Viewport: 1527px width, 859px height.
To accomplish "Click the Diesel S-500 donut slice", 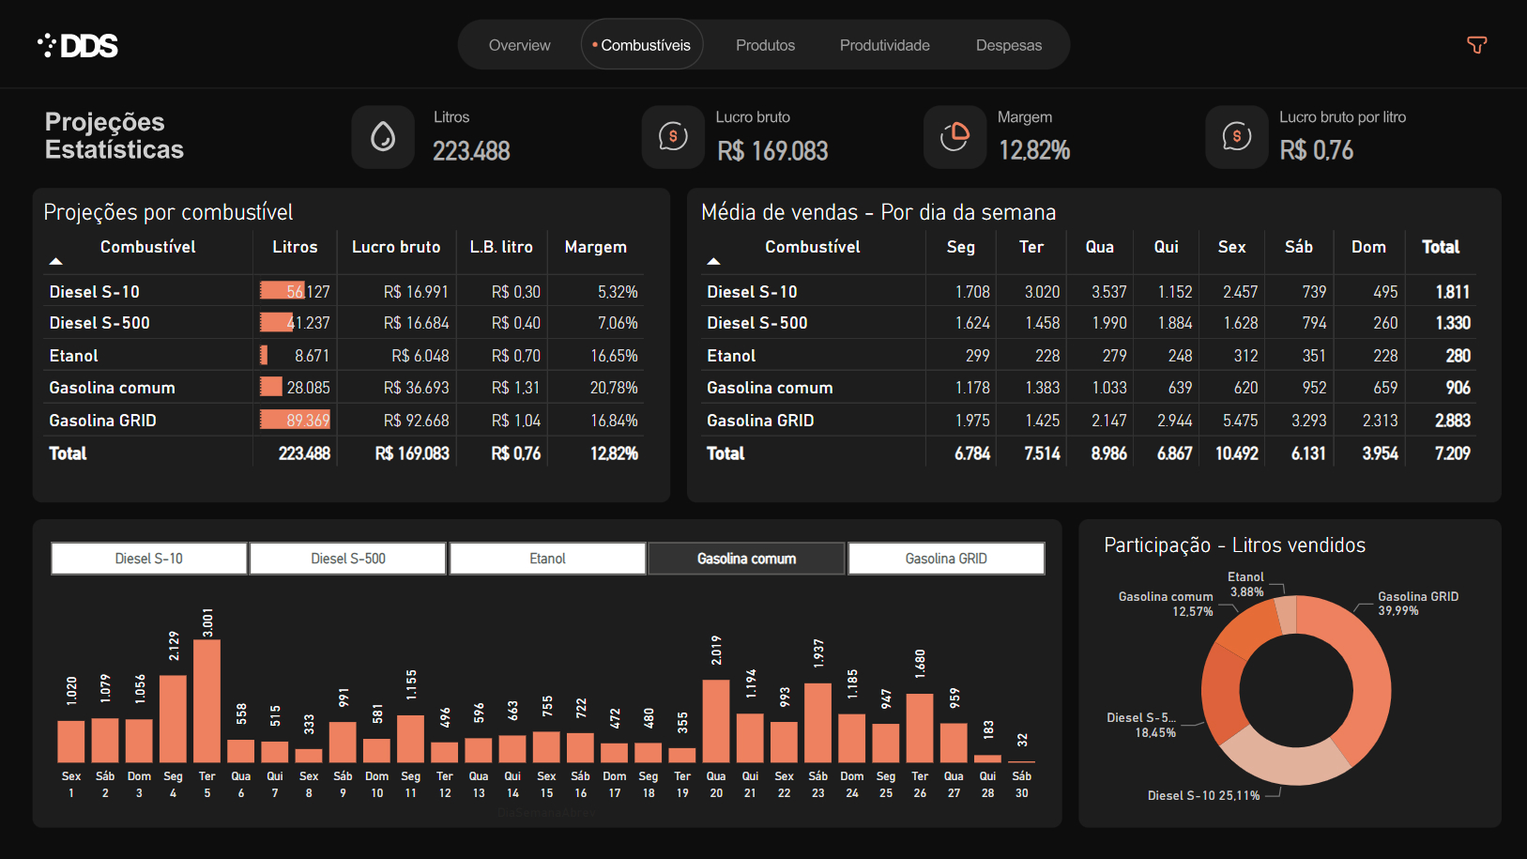I will coord(1222,693).
